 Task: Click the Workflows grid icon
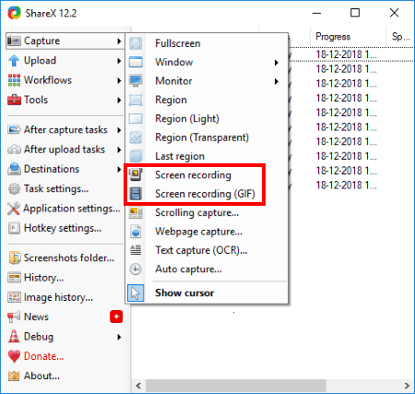click(14, 80)
